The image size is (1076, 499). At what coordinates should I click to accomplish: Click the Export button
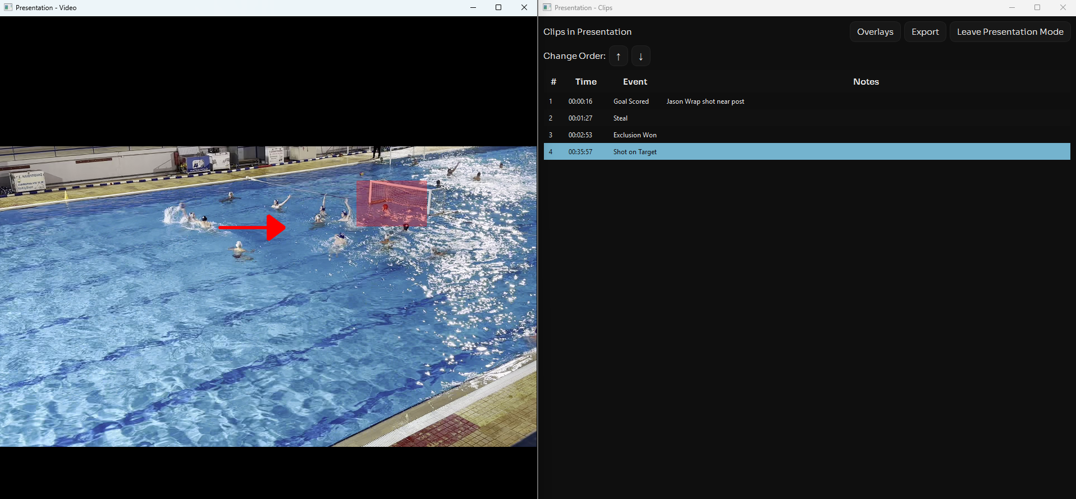(x=925, y=32)
